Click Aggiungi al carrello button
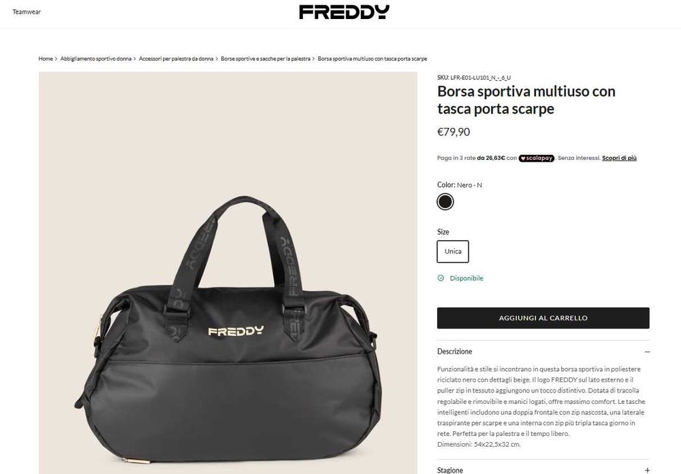The height and width of the screenshot is (474, 681). point(543,318)
